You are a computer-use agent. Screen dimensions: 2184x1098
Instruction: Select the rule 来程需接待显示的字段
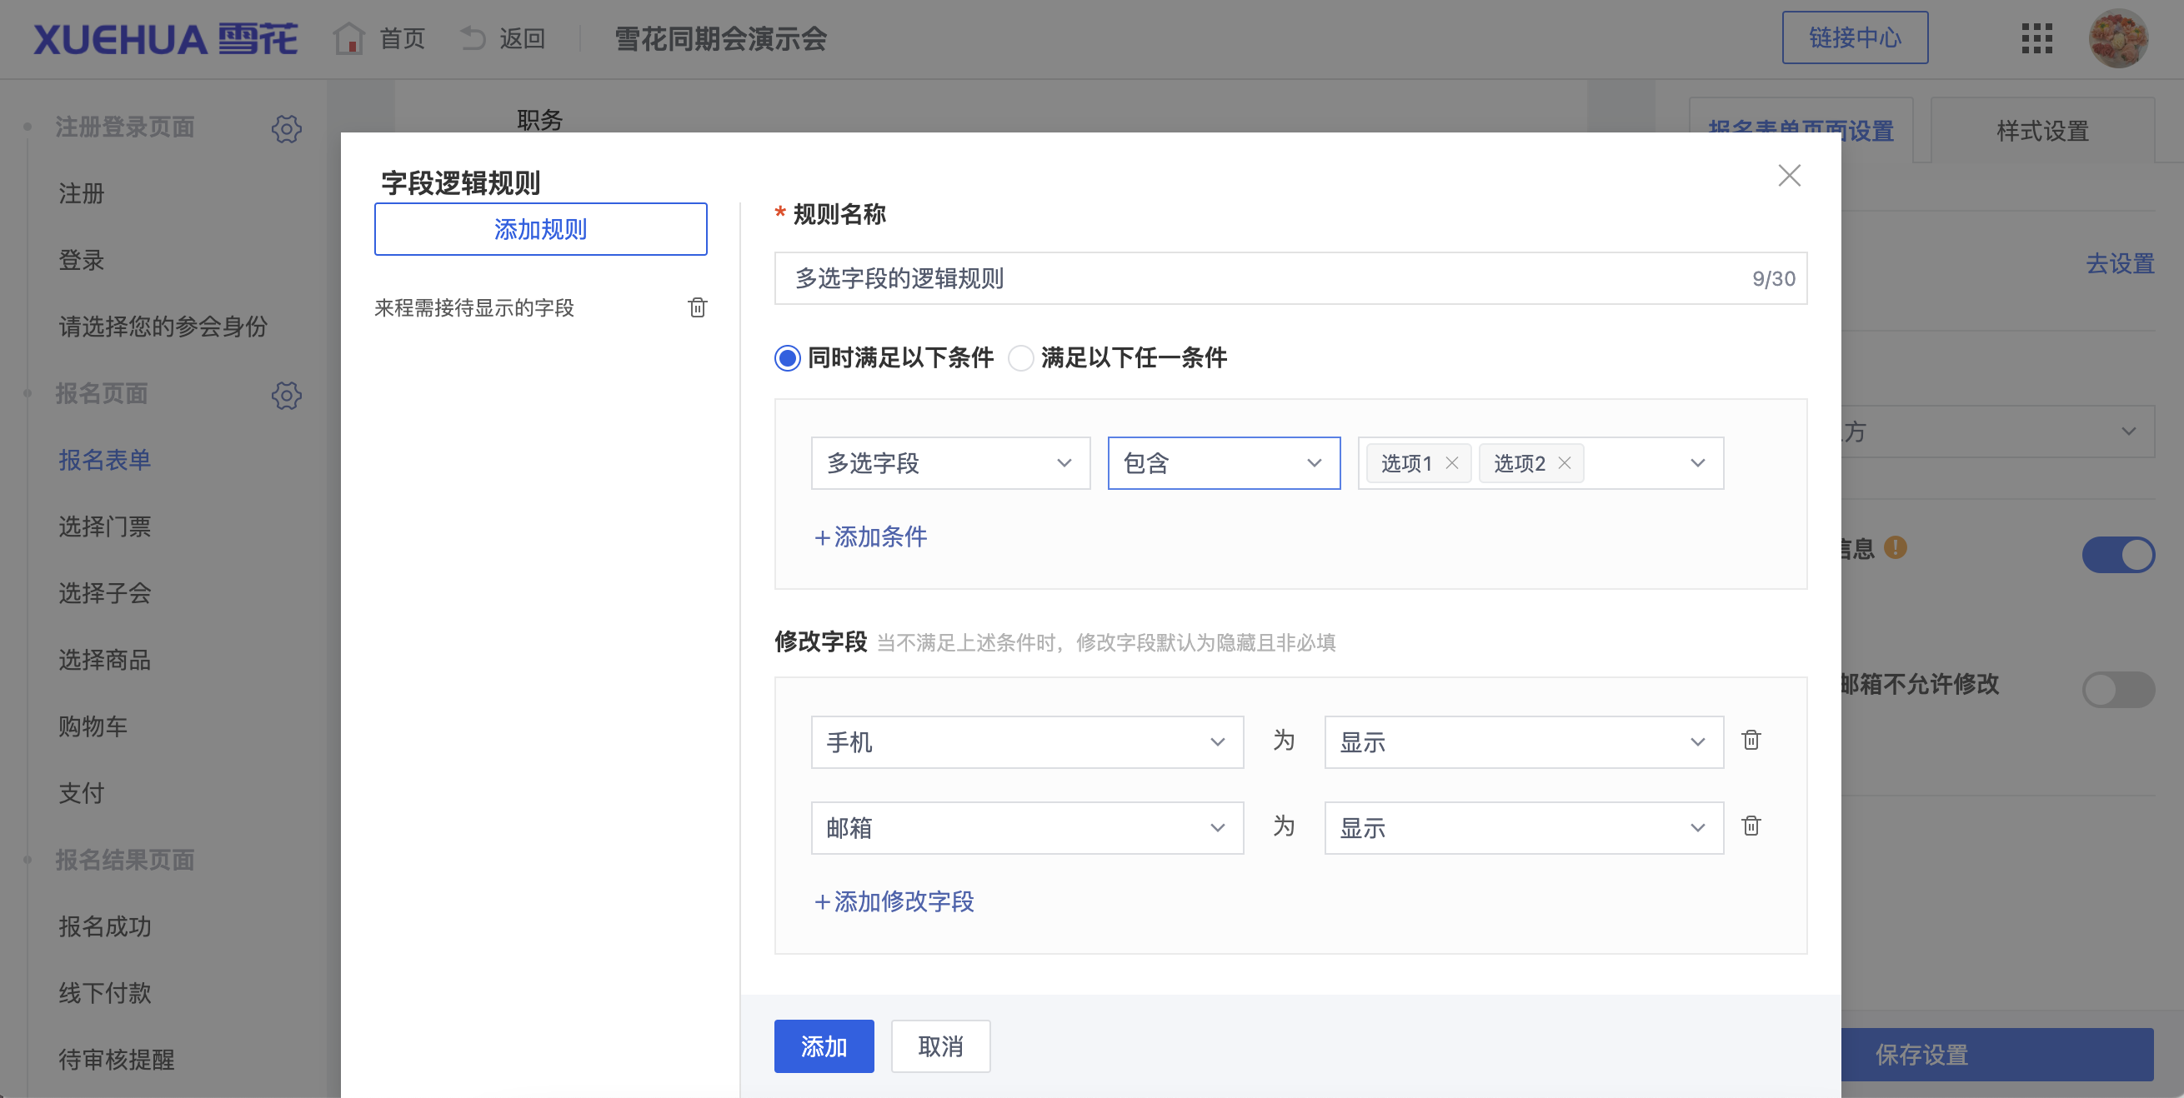tap(475, 307)
